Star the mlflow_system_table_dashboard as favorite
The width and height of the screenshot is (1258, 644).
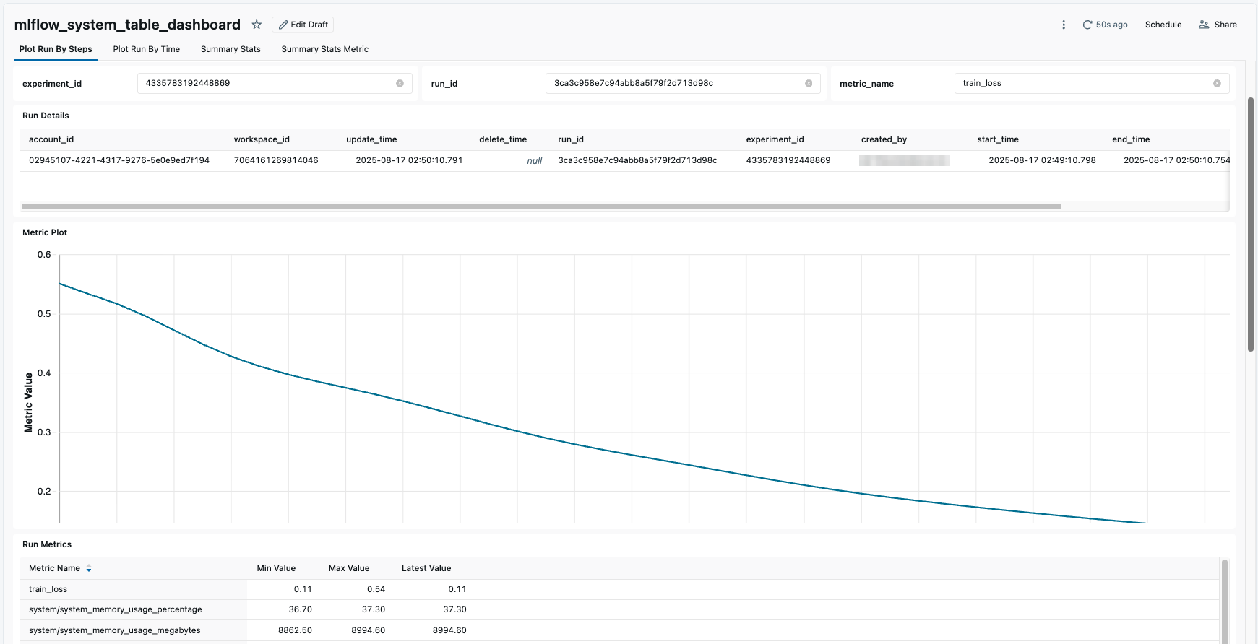257,25
